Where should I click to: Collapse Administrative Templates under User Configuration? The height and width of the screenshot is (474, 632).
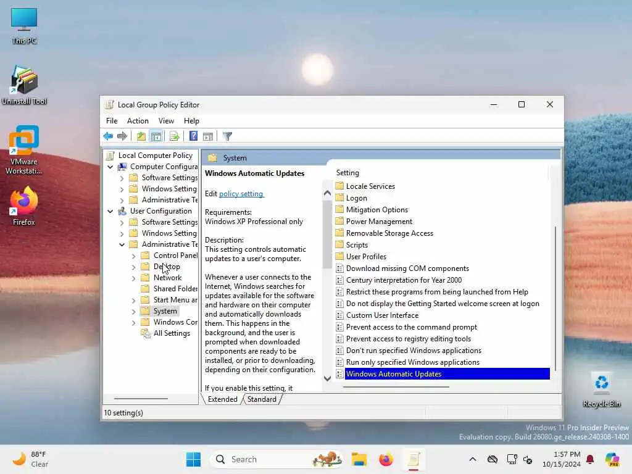[x=122, y=244]
